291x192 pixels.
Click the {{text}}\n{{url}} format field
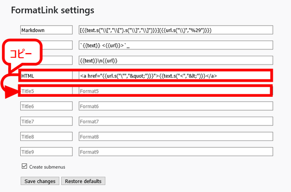click(176, 60)
